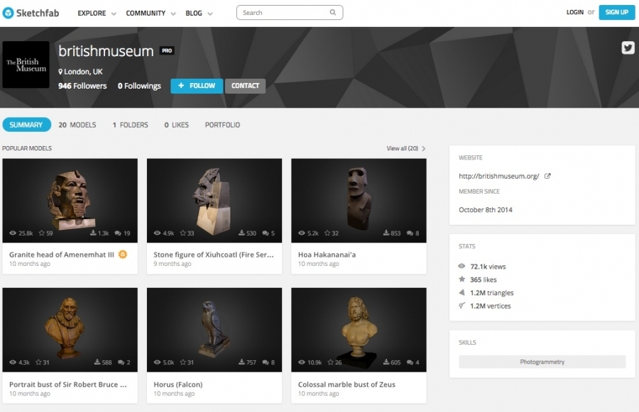Open the Twitter profile icon
Screen dimensions: 639x412
[x=628, y=48]
